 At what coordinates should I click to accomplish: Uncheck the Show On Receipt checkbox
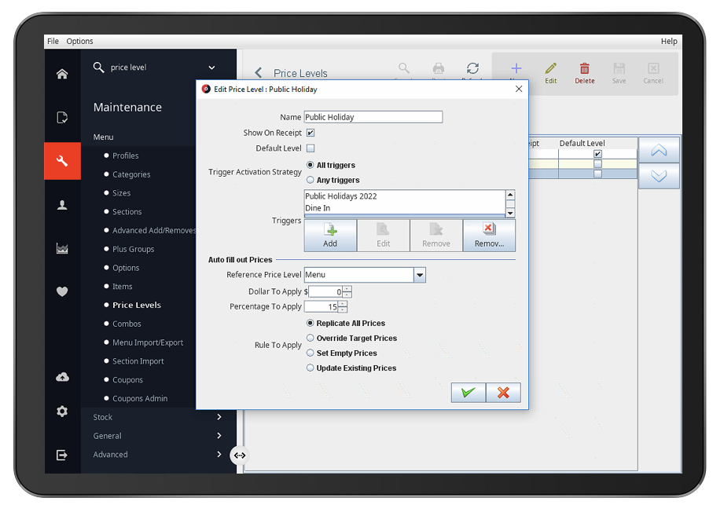(311, 133)
